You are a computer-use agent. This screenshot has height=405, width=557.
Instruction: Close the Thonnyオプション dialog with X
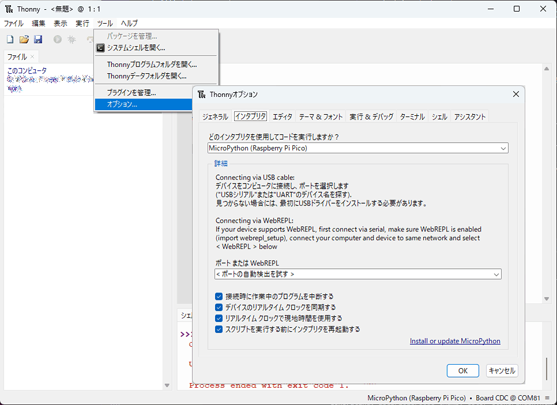[516, 94]
